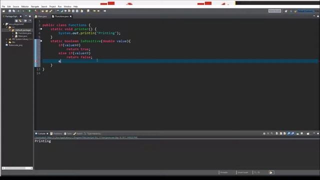This screenshot has height=180, width=320.
Task: Open the Type Hierarchy tab
Action: point(92,133)
